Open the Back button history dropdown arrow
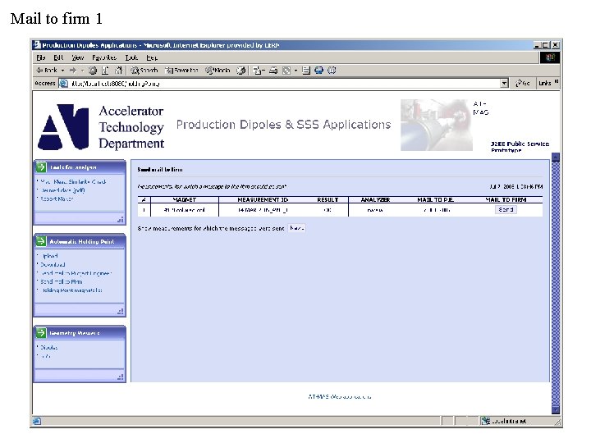The width and height of the screenshot is (591, 443). pyautogui.click(x=62, y=71)
